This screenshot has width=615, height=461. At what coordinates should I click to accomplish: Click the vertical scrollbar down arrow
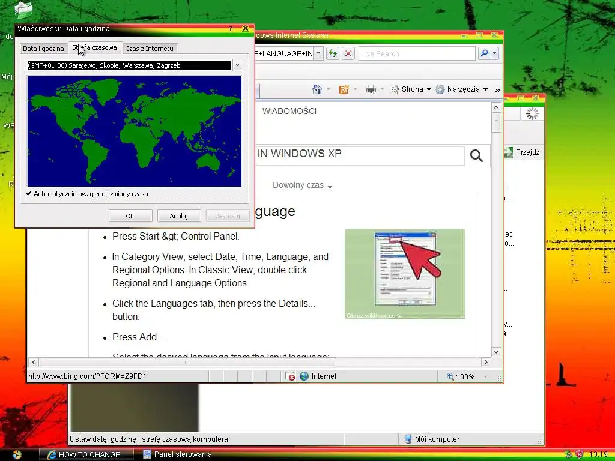(x=496, y=352)
